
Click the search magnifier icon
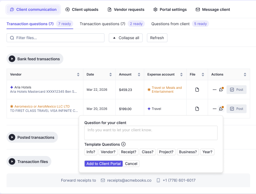pos(12,38)
